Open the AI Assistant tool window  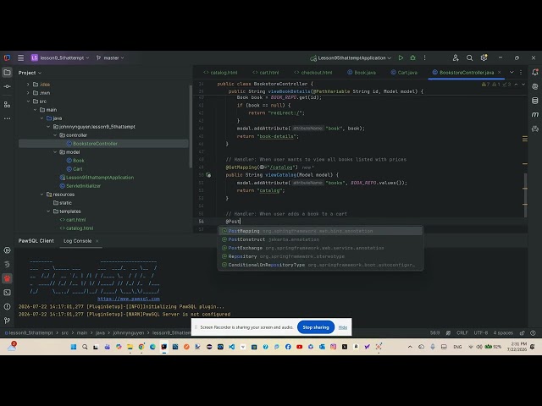pos(534,86)
